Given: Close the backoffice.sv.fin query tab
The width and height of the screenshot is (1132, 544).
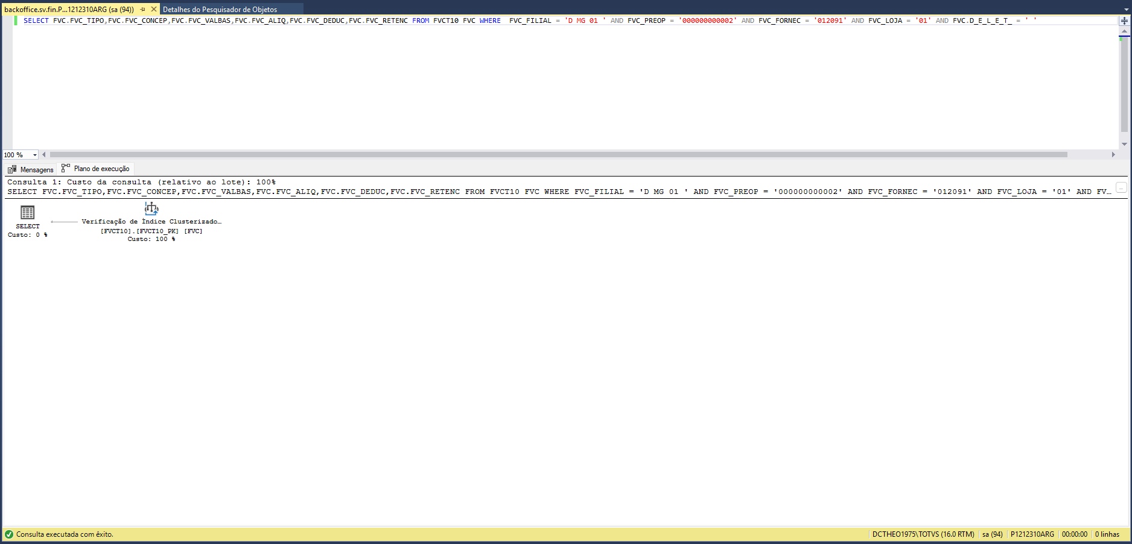Looking at the screenshot, I should pos(154,10).
